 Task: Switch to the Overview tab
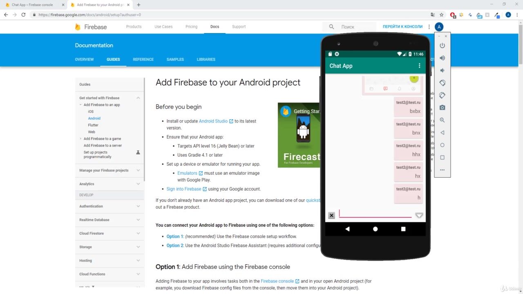(84, 59)
